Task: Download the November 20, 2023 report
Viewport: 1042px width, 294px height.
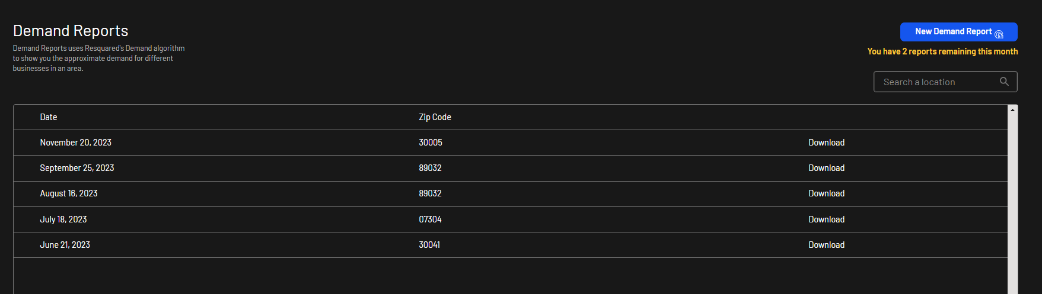Action: (x=826, y=143)
